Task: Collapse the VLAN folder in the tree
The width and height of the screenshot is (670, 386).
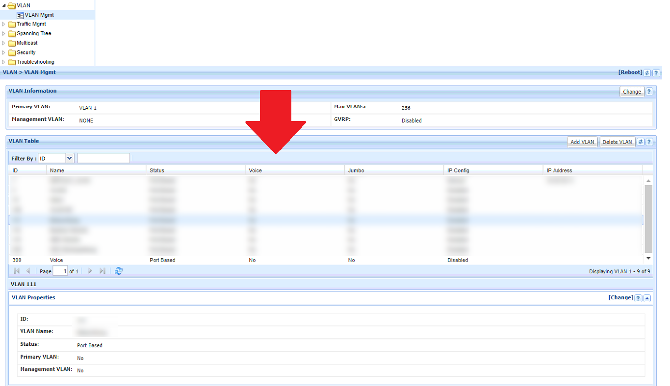Action: [x=4, y=5]
